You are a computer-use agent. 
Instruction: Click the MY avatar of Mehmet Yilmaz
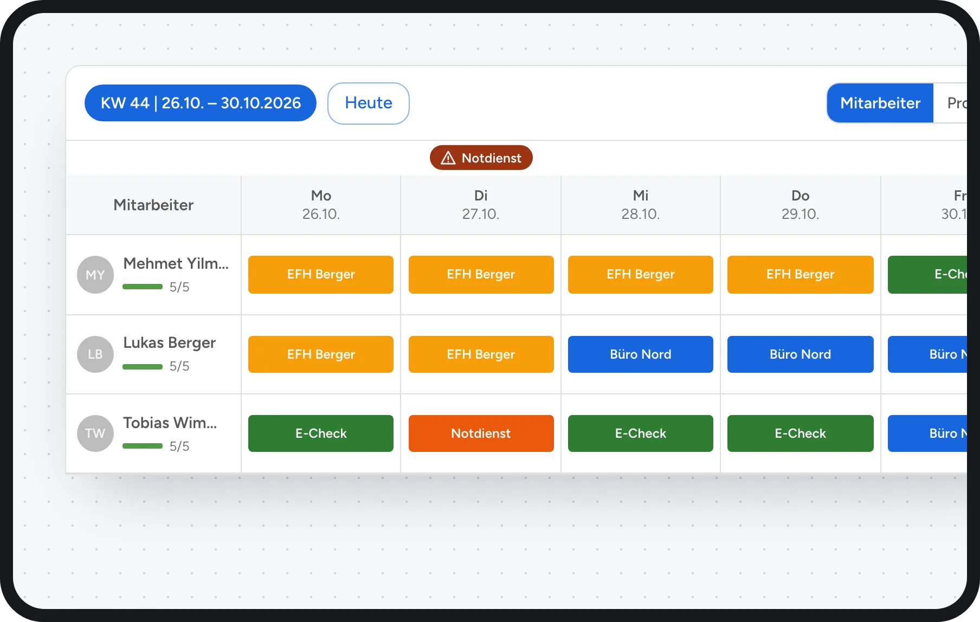(95, 275)
